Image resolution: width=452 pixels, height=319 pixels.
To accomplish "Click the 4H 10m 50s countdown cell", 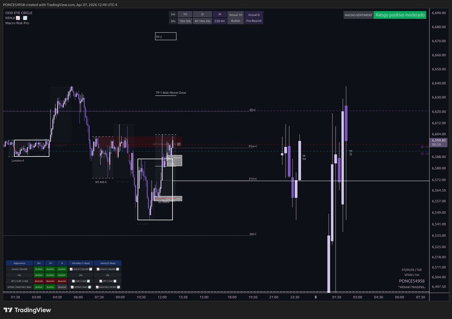I will point(202,21).
